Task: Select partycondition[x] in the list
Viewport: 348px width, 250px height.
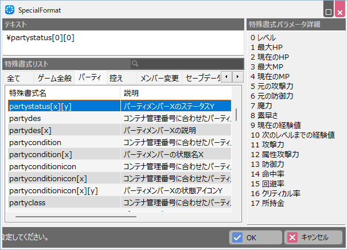Action: click(63, 154)
